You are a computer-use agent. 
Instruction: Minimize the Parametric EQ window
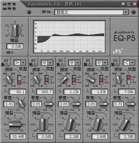pyautogui.click(x=129, y=4)
